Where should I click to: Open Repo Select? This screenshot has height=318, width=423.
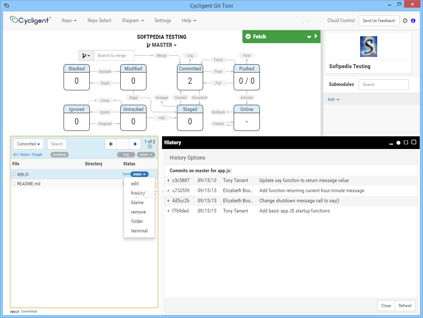click(x=99, y=20)
